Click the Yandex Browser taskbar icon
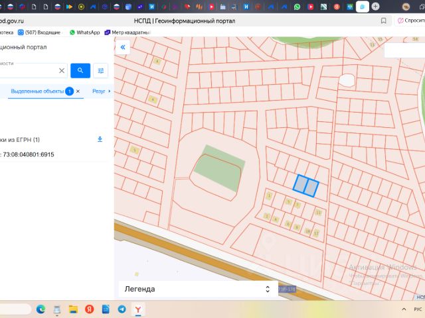 138,309
